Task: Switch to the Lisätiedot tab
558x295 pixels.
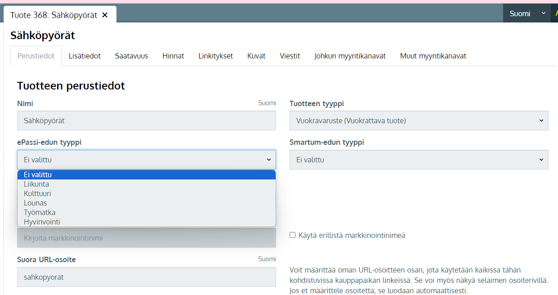Action: [85, 56]
